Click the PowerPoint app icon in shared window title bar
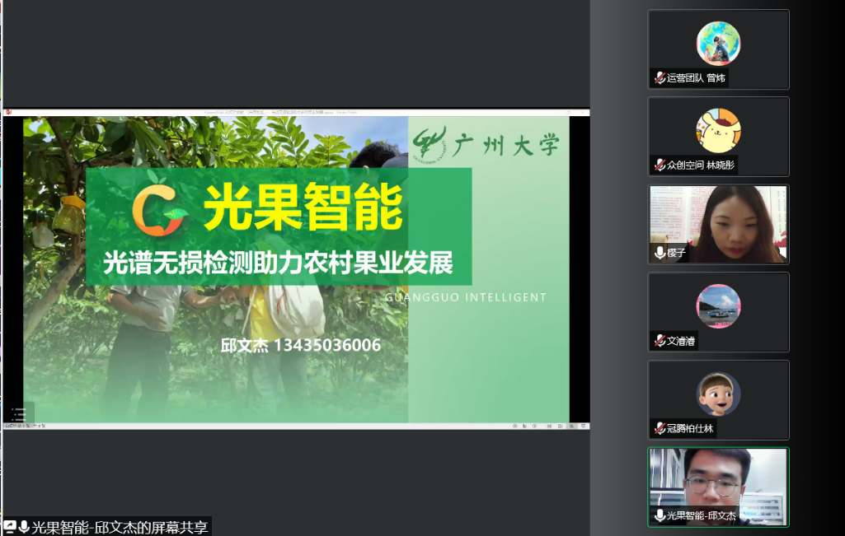 8,113
